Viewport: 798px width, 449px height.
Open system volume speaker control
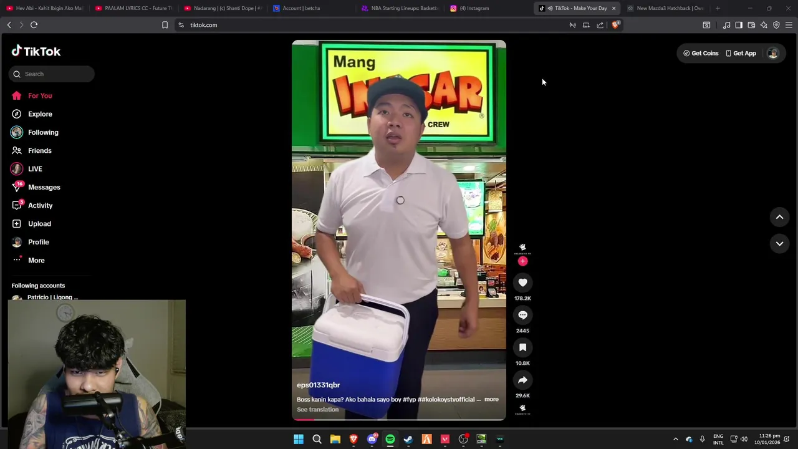744,439
